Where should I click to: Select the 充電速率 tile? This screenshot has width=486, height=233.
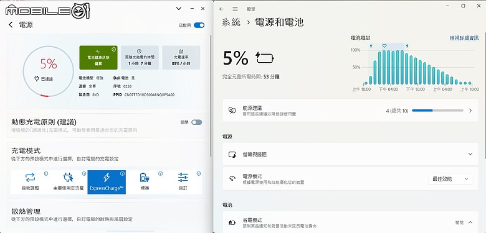(181, 58)
